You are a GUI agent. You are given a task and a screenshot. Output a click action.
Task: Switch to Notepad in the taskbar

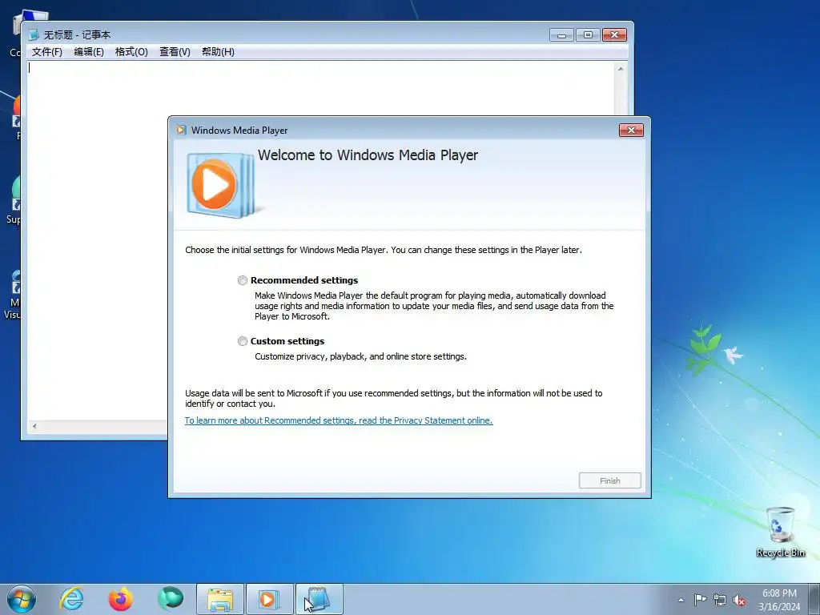(319, 599)
